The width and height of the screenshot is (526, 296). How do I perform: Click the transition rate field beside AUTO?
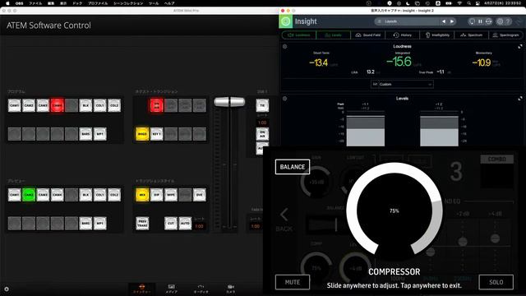(x=199, y=226)
